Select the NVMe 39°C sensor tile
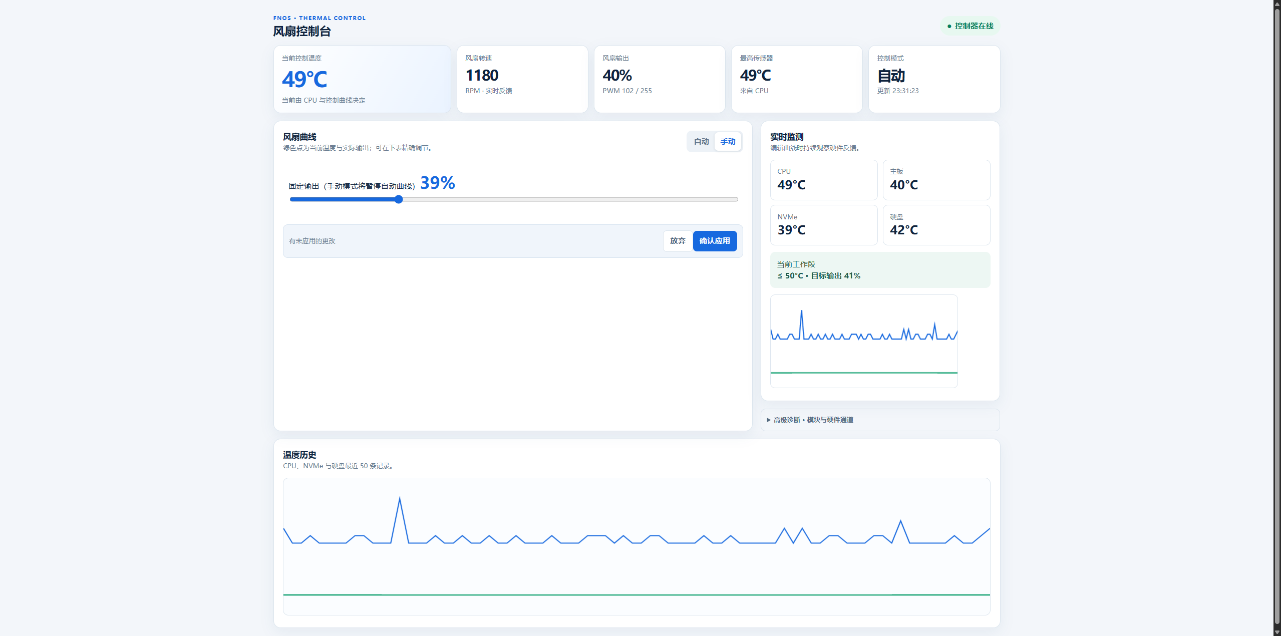 [x=824, y=225]
